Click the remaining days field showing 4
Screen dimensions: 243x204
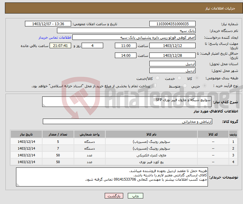click(92, 45)
